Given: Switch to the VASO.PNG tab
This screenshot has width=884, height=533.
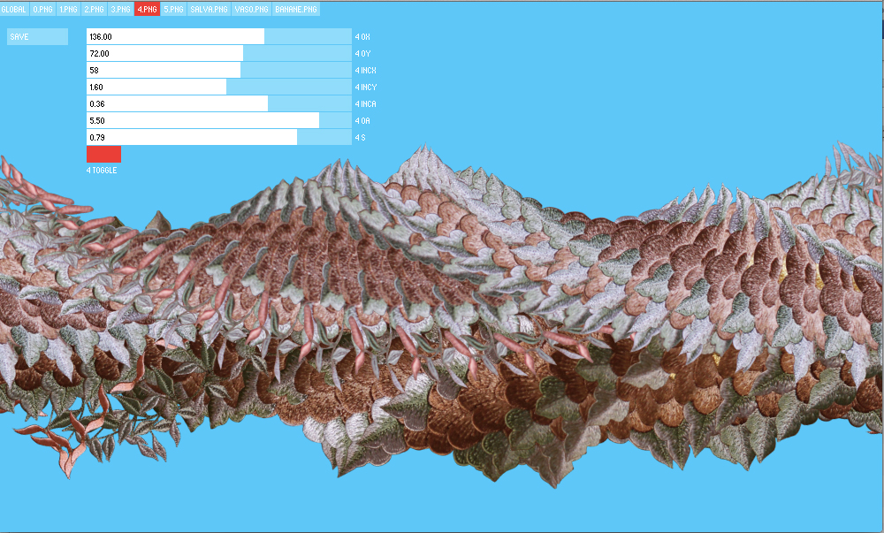Looking at the screenshot, I should pos(251,10).
